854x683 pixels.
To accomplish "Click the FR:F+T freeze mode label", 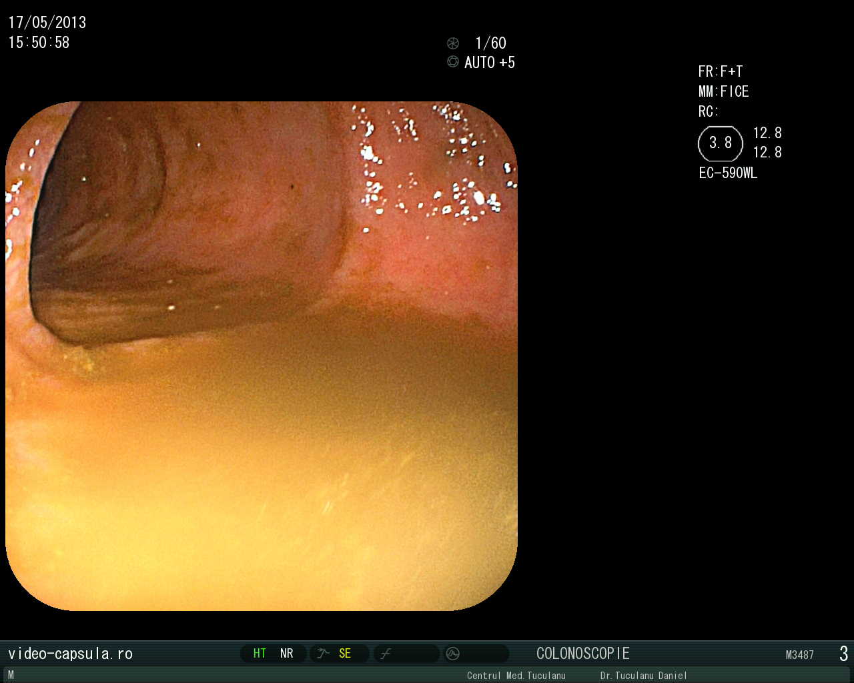I will (721, 71).
